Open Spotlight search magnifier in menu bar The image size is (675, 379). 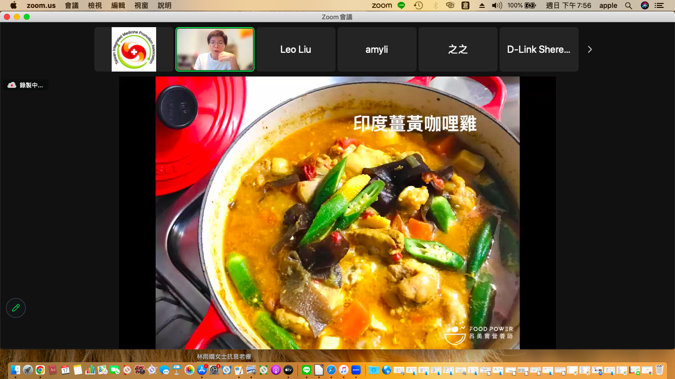pyautogui.click(x=629, y=5)
